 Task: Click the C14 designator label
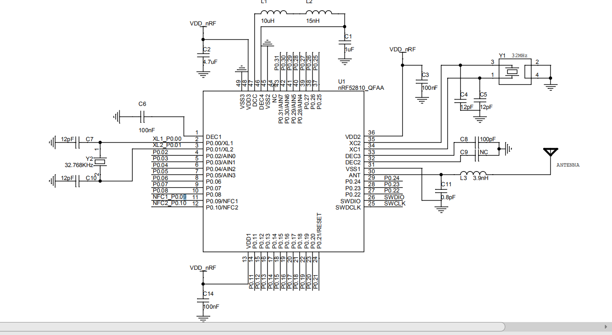[x=208, y=293]
